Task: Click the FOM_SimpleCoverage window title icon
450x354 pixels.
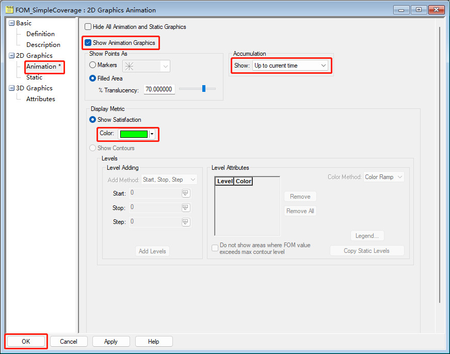Action: [x=9, y=10]
